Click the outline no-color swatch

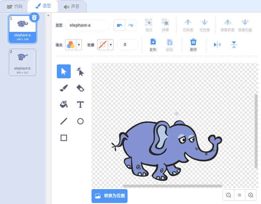103,45
